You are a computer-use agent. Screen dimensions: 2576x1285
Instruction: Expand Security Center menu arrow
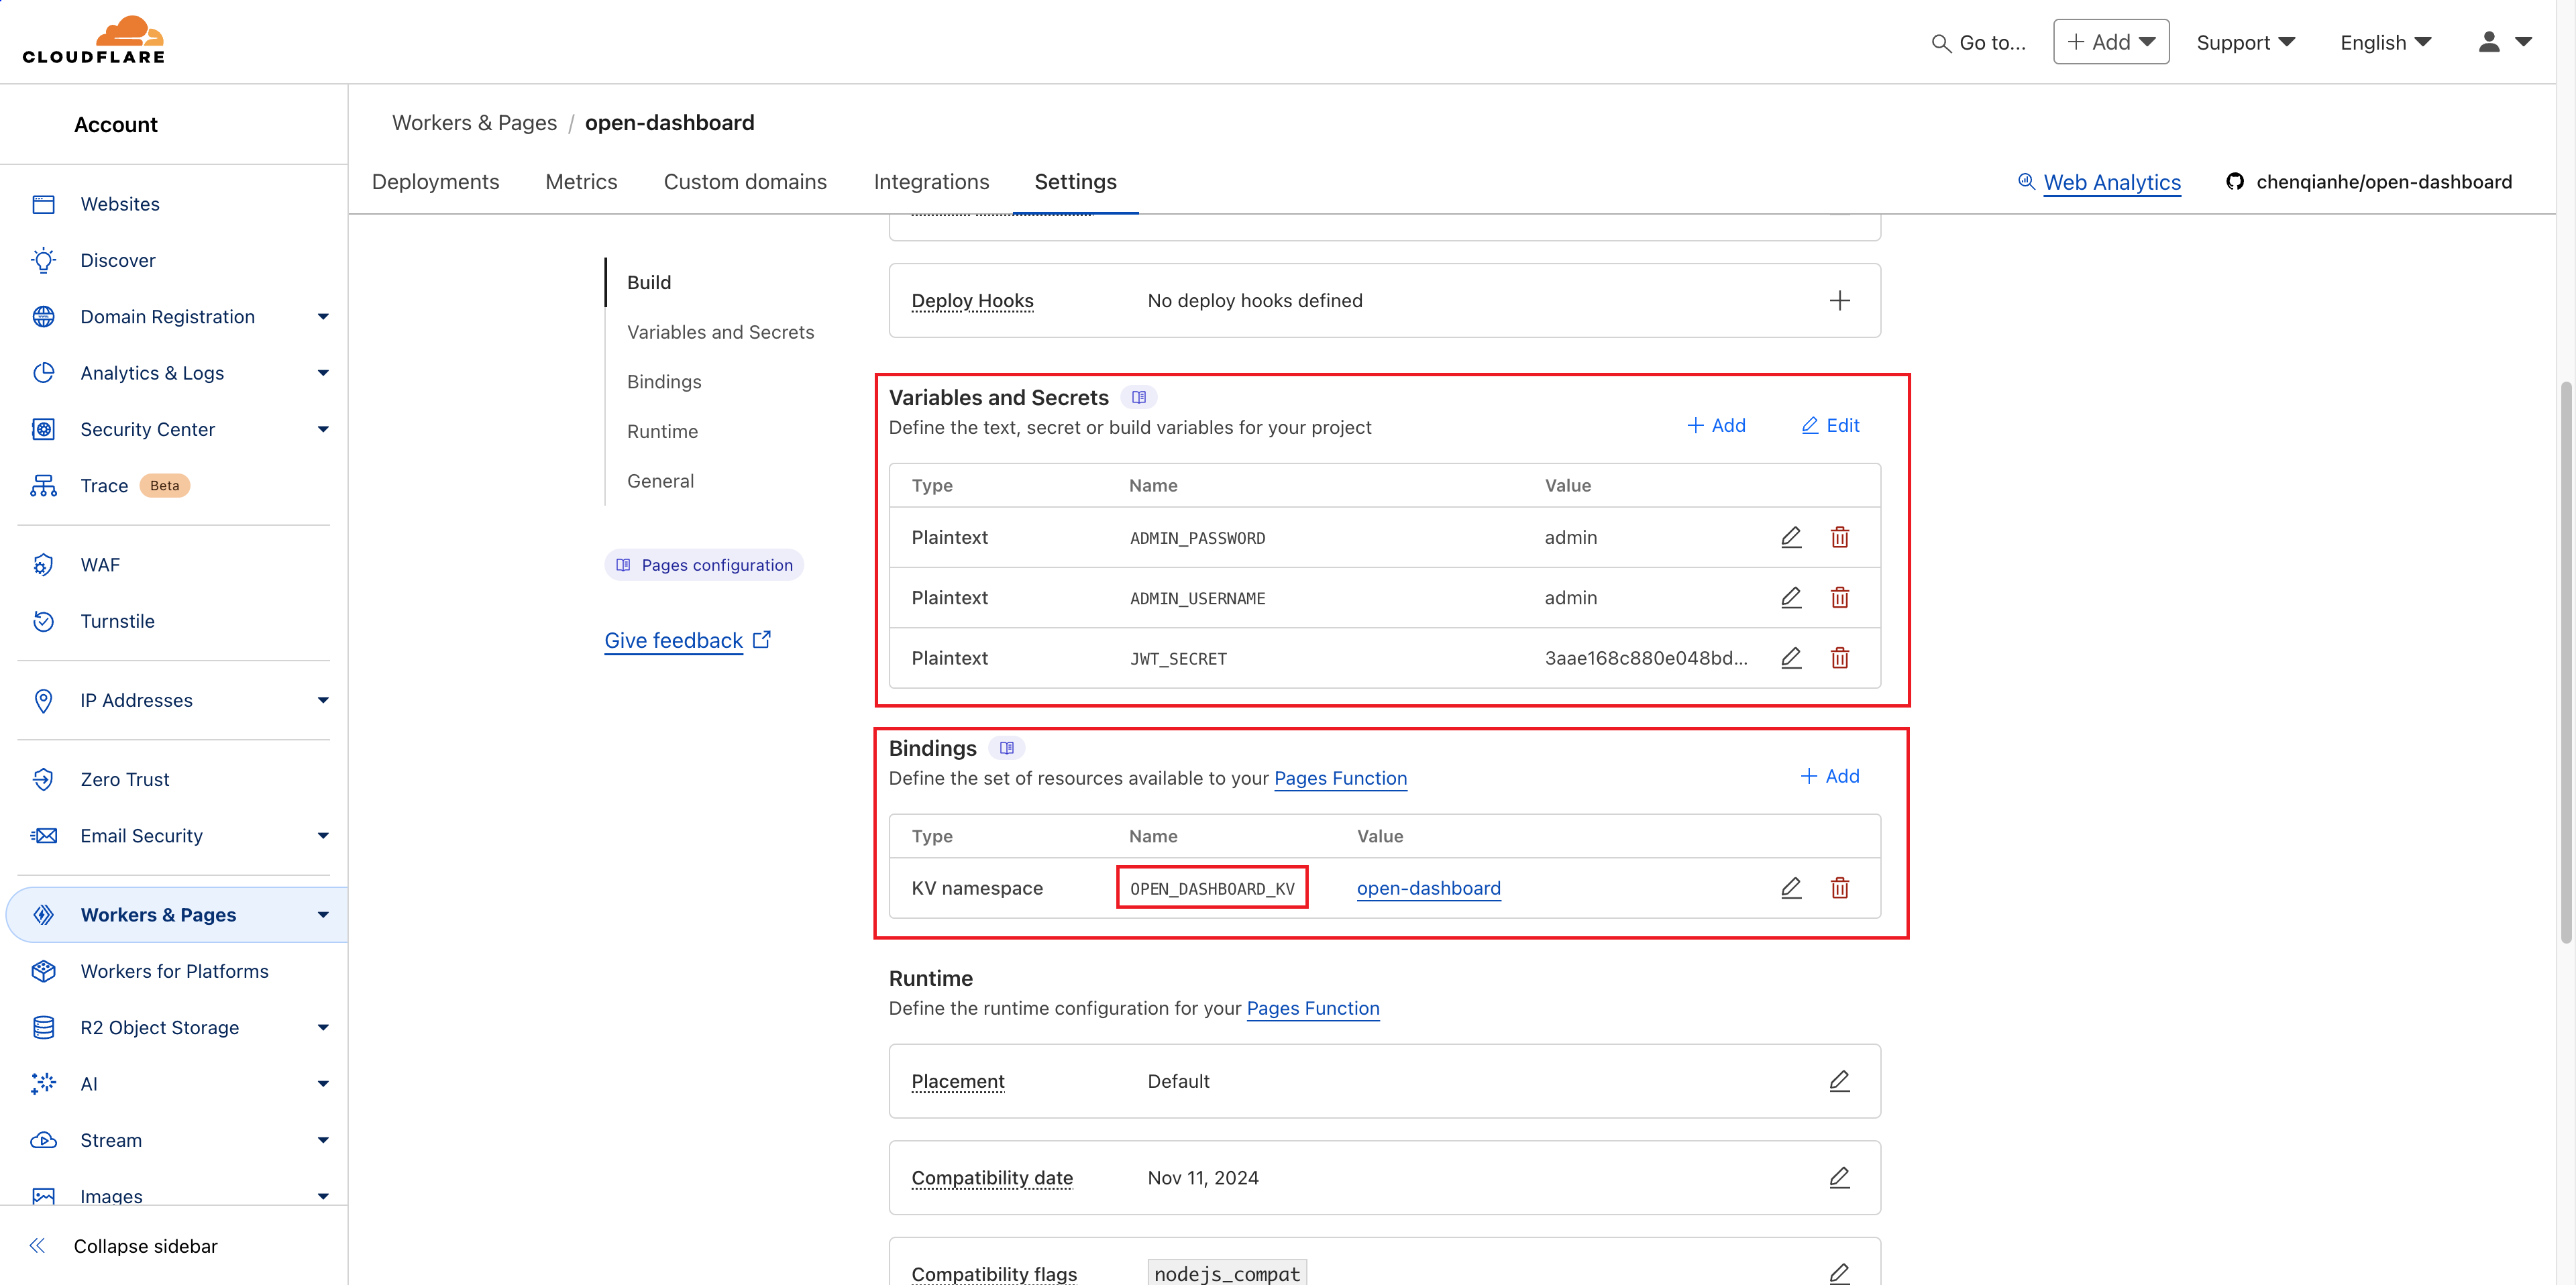(x=322, y=429)
